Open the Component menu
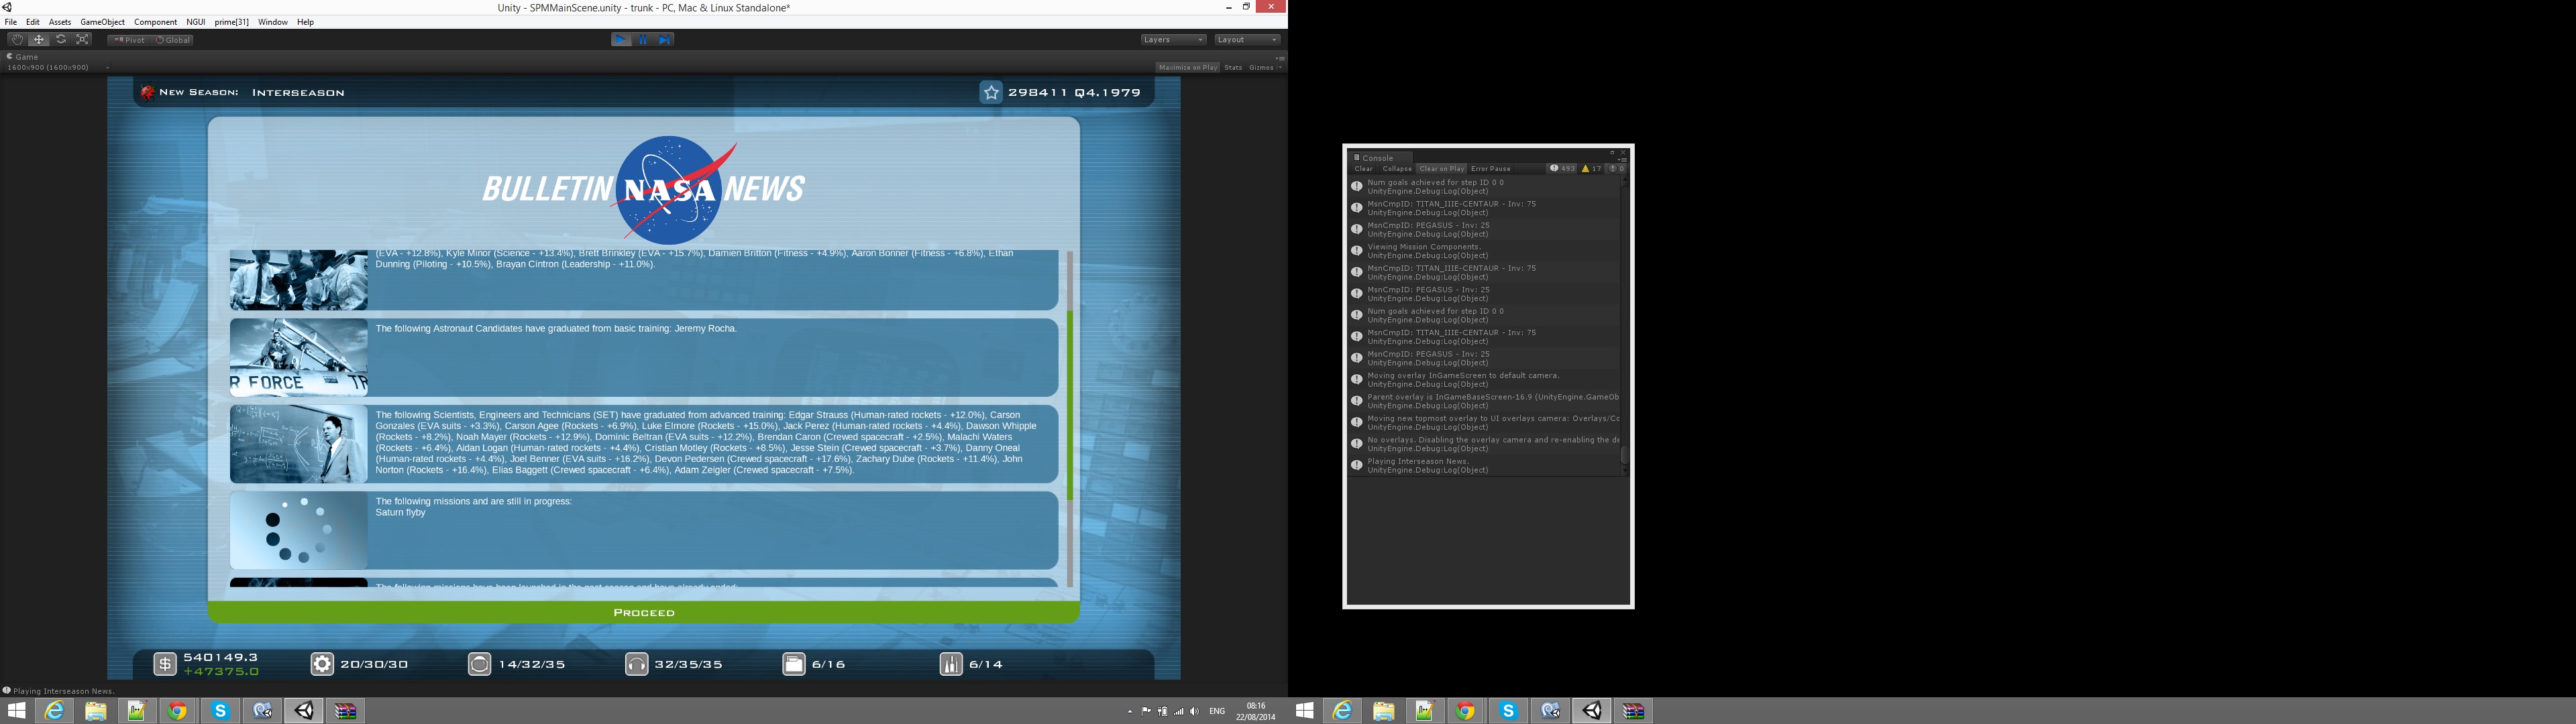The width and height of the screenshot is (2576, 724). pyautogui.click(x=155, y=22)
